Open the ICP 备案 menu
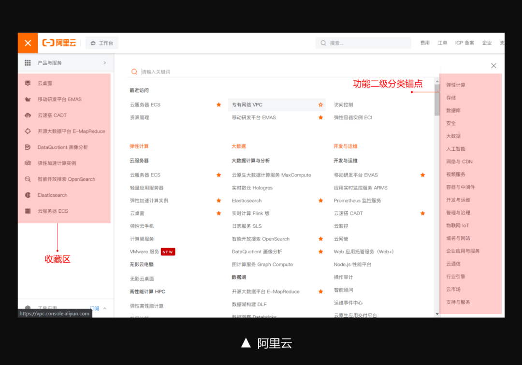522x365 pixels. (464, 43)
